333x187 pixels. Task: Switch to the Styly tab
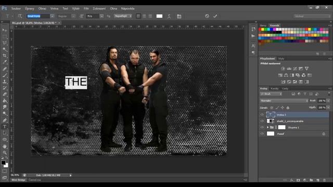(x=281, y=59)
